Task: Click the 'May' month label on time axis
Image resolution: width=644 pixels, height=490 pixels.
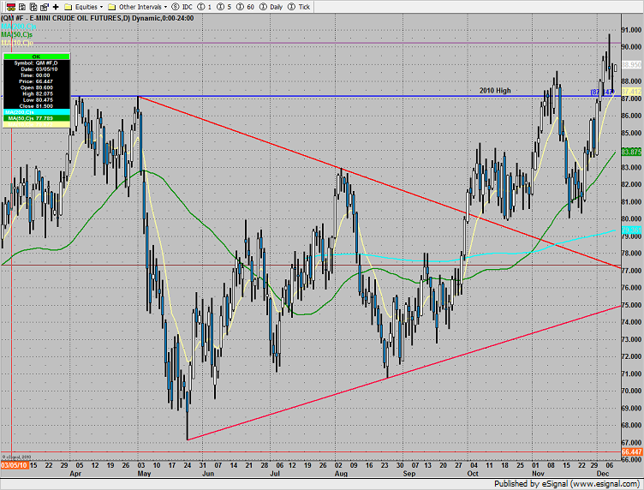Action: point(144,473)
